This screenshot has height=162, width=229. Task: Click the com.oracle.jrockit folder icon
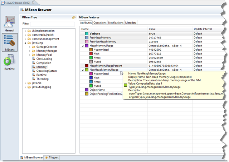29,35
